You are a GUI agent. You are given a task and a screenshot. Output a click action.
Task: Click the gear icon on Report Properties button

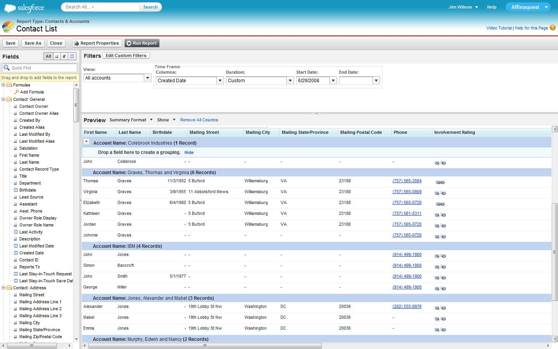[77, 43]
